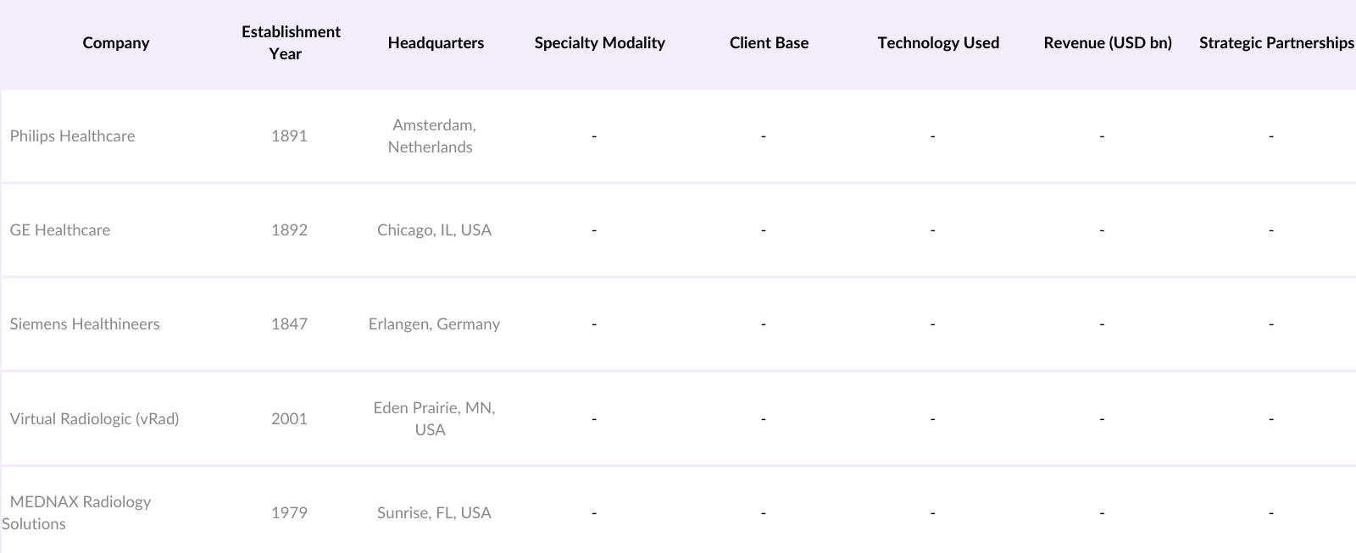Select the Philips Healthcare company cell
The width and height of the screenshot is (1356, 553).
[73, 136]
